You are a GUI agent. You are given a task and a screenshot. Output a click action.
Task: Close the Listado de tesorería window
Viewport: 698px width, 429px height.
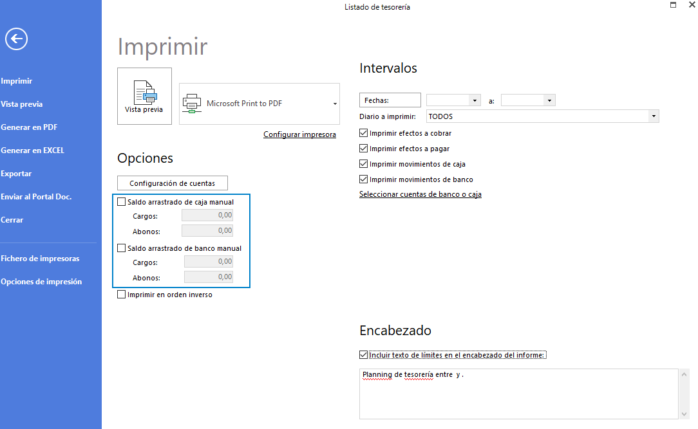click(692, 5)
